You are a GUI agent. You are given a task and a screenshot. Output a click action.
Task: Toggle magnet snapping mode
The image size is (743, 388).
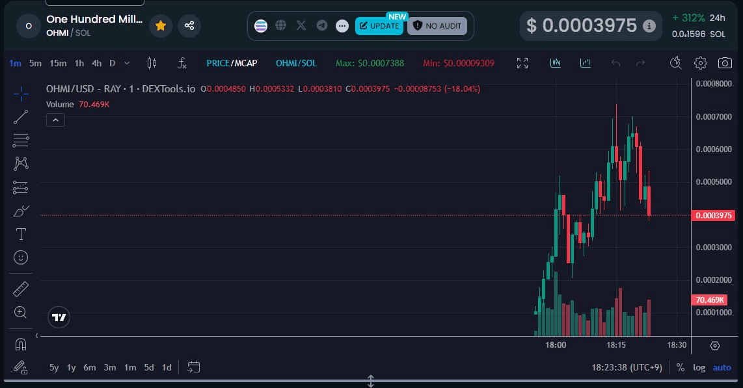coord(21,344)
